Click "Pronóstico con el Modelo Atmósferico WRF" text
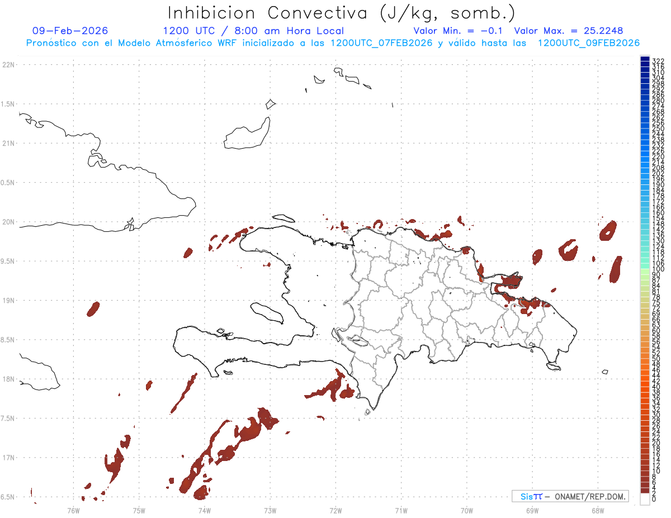This screenshot has width=671, height=518. (133, 43)
